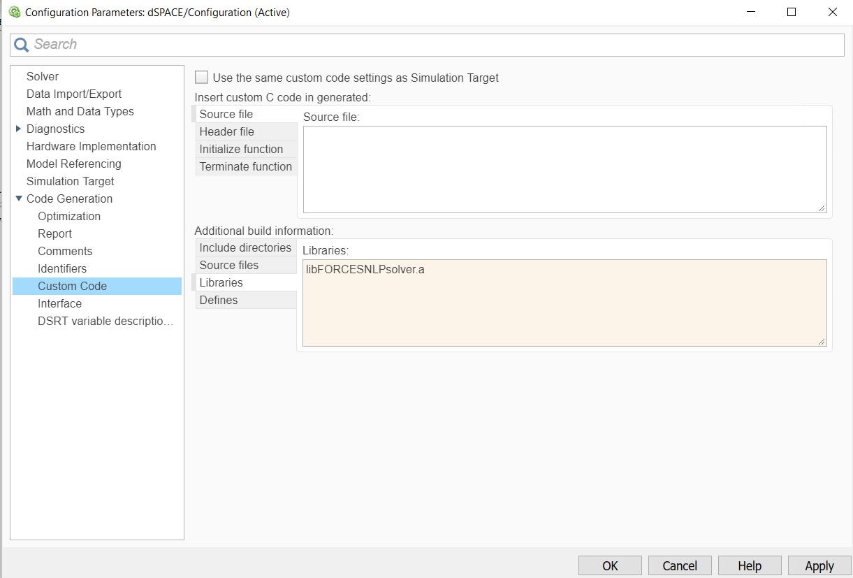Click in the Source file text area
This screenshot has height=578, width=853.
point(564,169)
